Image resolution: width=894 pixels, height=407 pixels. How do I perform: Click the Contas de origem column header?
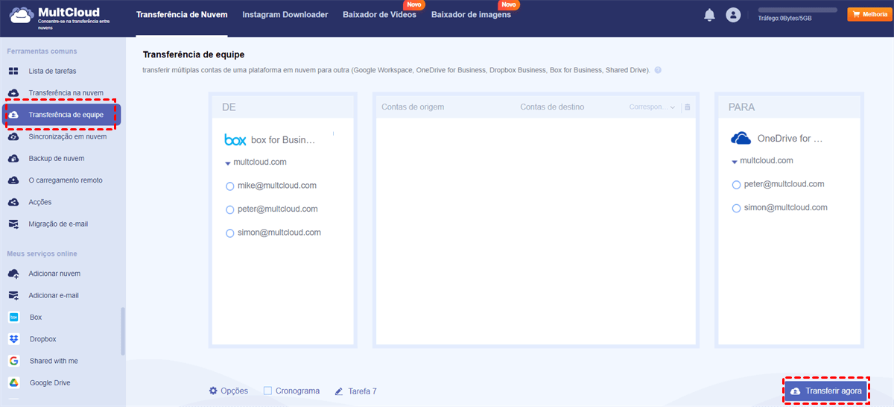point(413,107)
